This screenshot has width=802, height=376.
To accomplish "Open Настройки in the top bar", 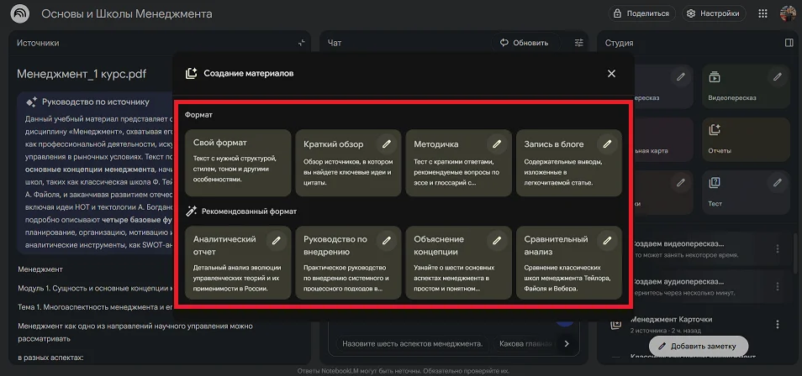I will [714, 13].
